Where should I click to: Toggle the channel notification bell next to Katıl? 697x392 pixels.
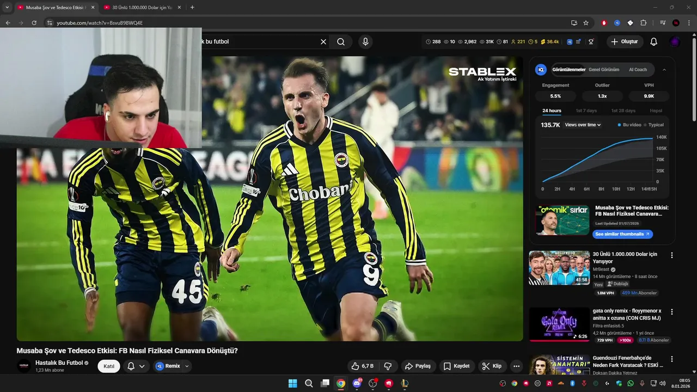(x=136, y=366)
